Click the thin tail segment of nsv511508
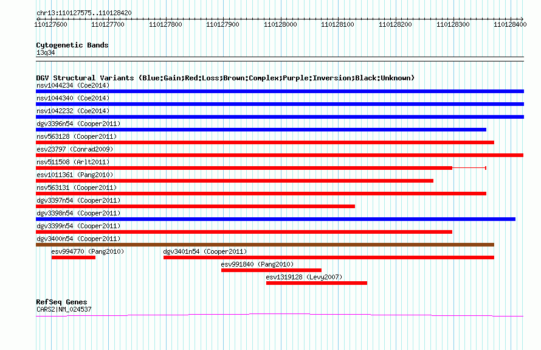The image size is (541, 350). 469,168
